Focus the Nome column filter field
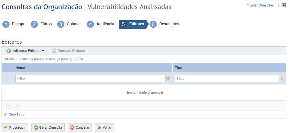The image size is (290, 133). (x=90, y=78)
